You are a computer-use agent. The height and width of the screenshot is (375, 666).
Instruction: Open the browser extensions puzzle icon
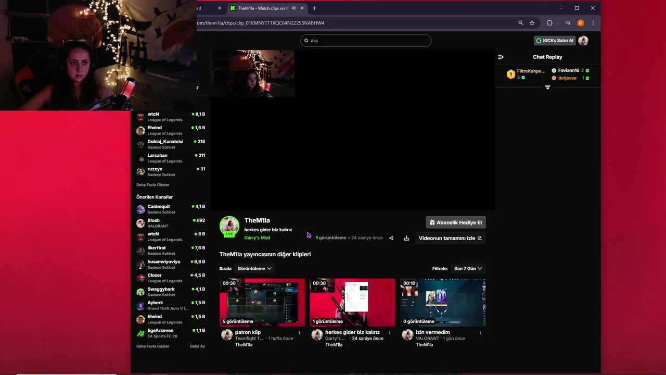pyautogui.click(x=549, y=23)
